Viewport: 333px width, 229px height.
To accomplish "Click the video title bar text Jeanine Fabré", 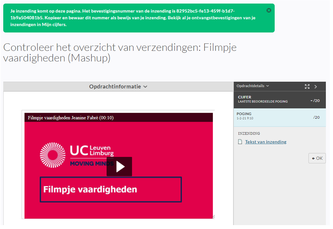I will point(84,118).
